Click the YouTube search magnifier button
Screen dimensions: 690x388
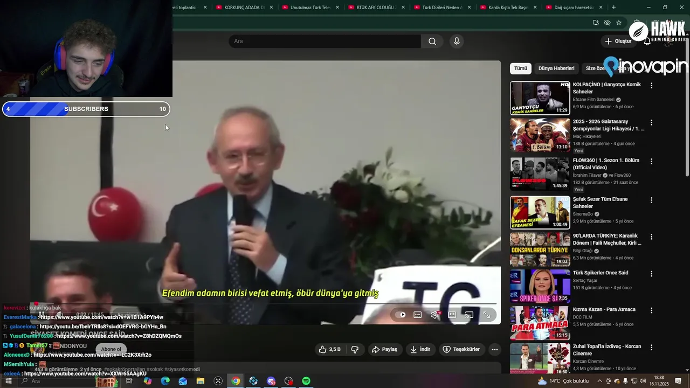pos(432,41)
